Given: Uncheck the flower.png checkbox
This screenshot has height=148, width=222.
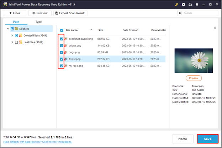Looking at the screenshot, I should tap(62, 59).
